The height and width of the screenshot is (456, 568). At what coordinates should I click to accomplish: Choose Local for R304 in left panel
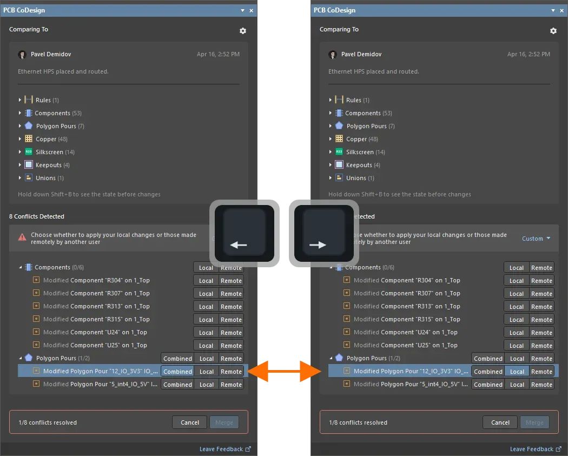[206, 281]
